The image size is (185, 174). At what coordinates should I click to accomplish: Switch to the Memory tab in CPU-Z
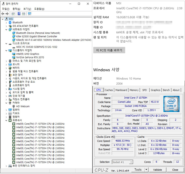tap(134, 90)
